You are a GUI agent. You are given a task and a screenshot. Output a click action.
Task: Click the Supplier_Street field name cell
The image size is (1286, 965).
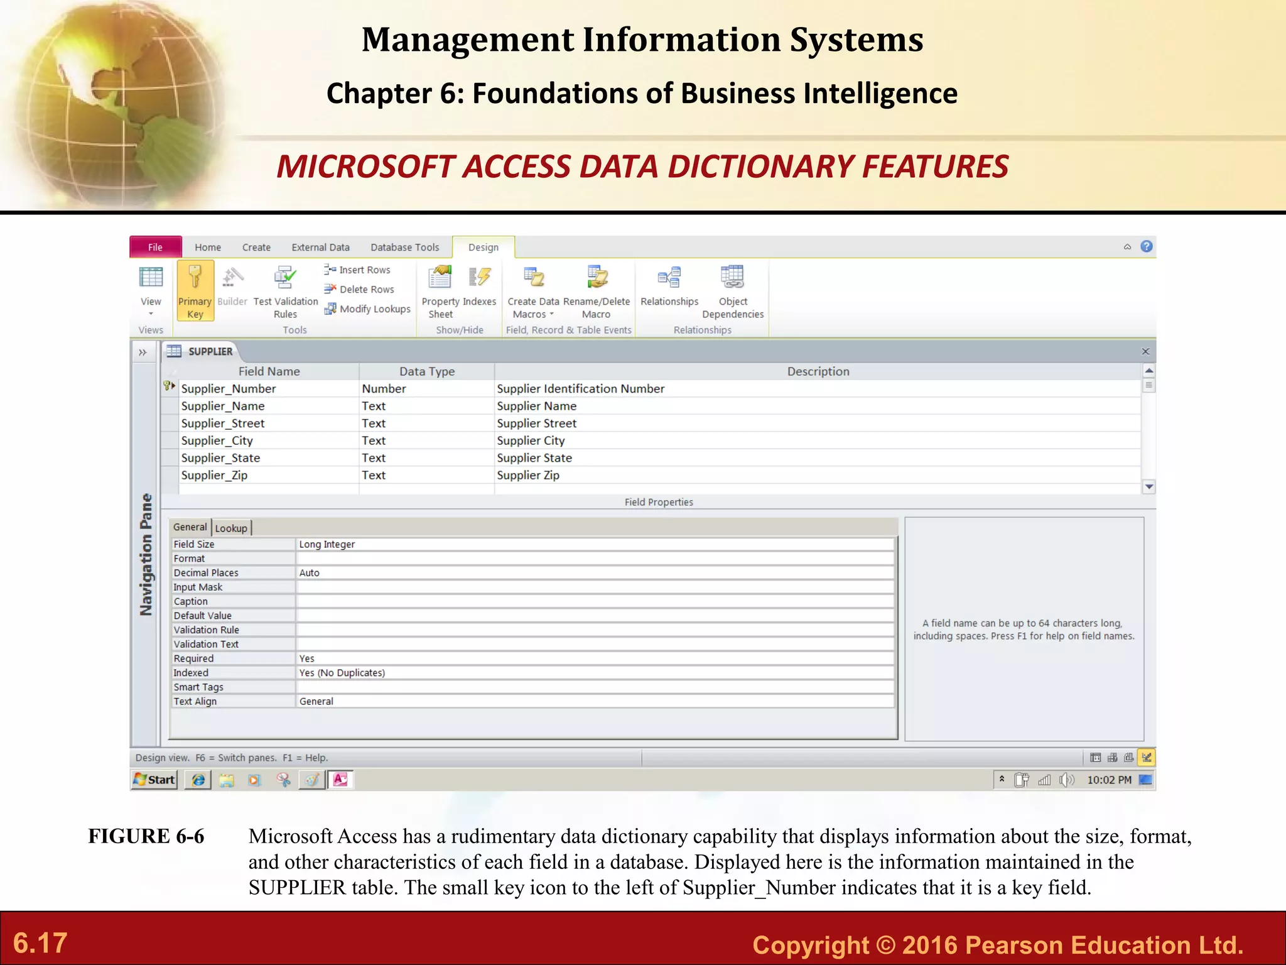[269, 423]
